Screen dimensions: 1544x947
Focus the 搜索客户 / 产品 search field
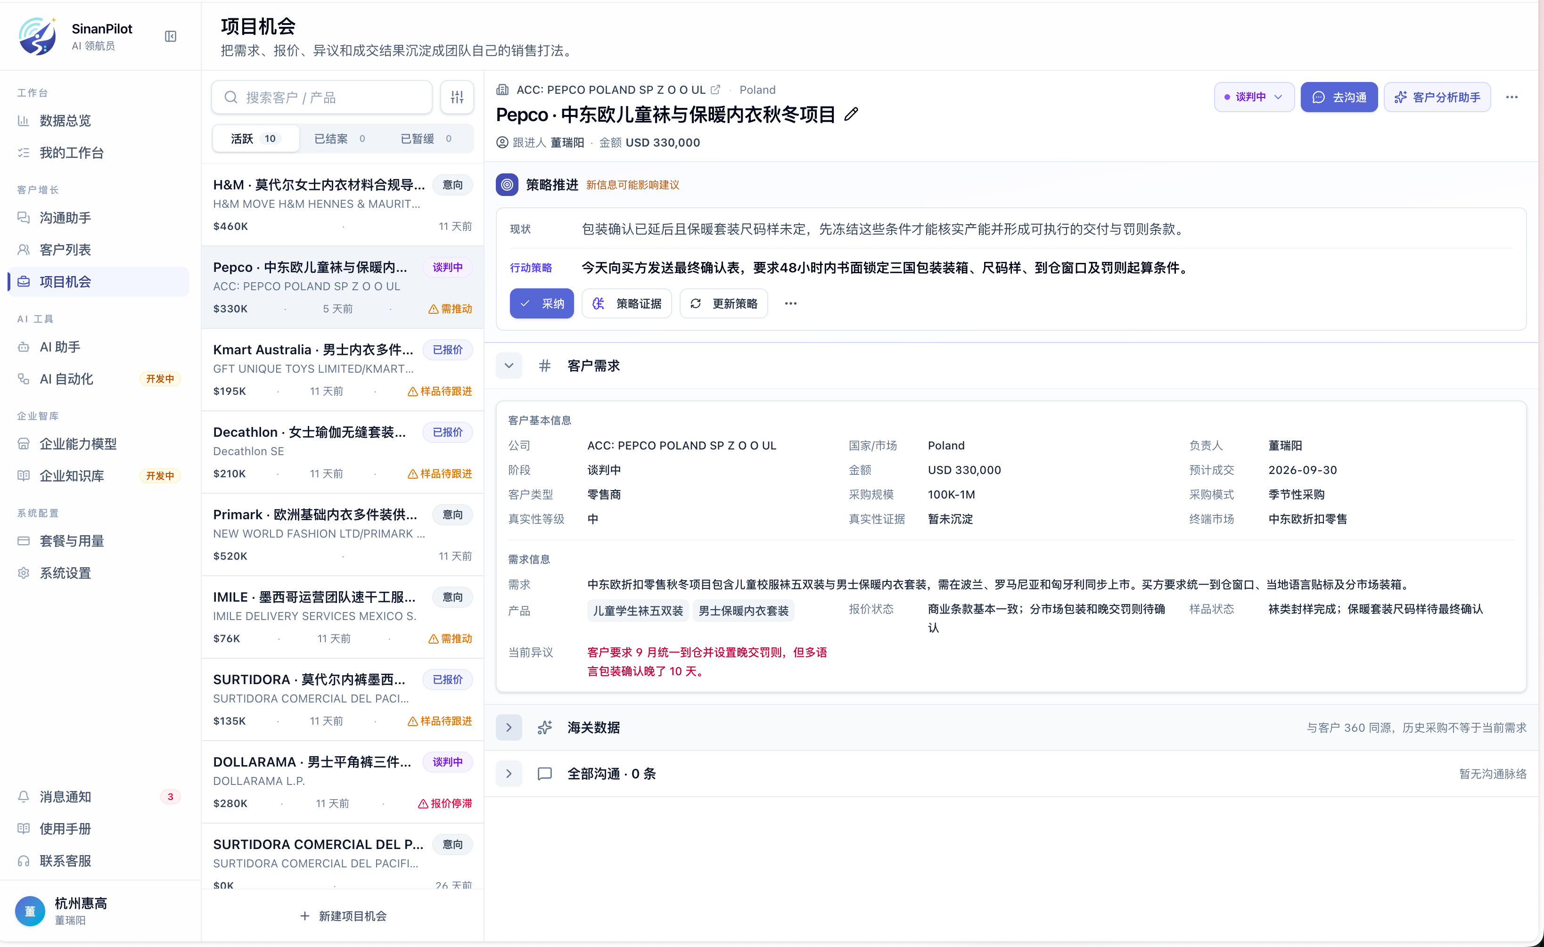322,97
